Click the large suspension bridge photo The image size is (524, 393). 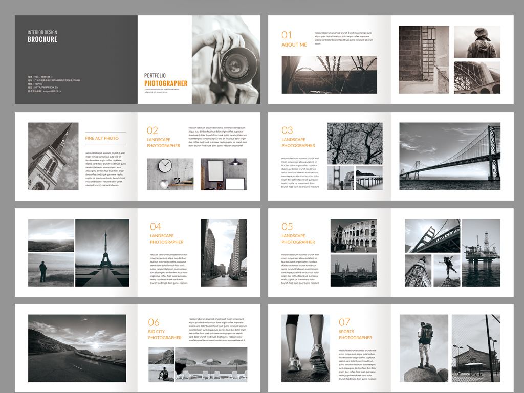[450, 156]
